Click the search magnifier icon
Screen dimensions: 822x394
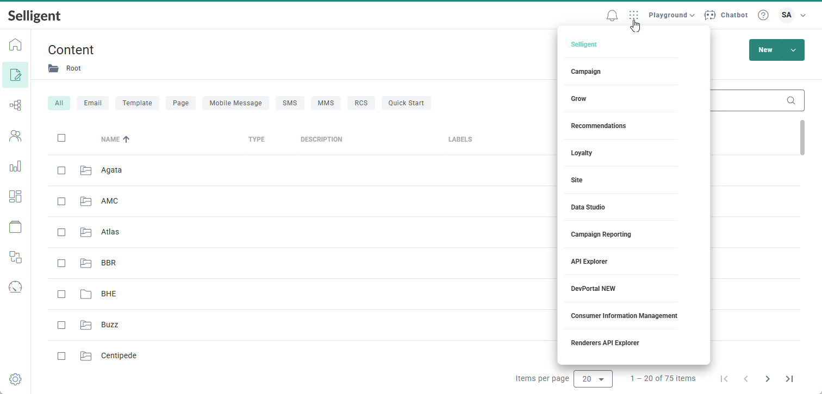791,100
